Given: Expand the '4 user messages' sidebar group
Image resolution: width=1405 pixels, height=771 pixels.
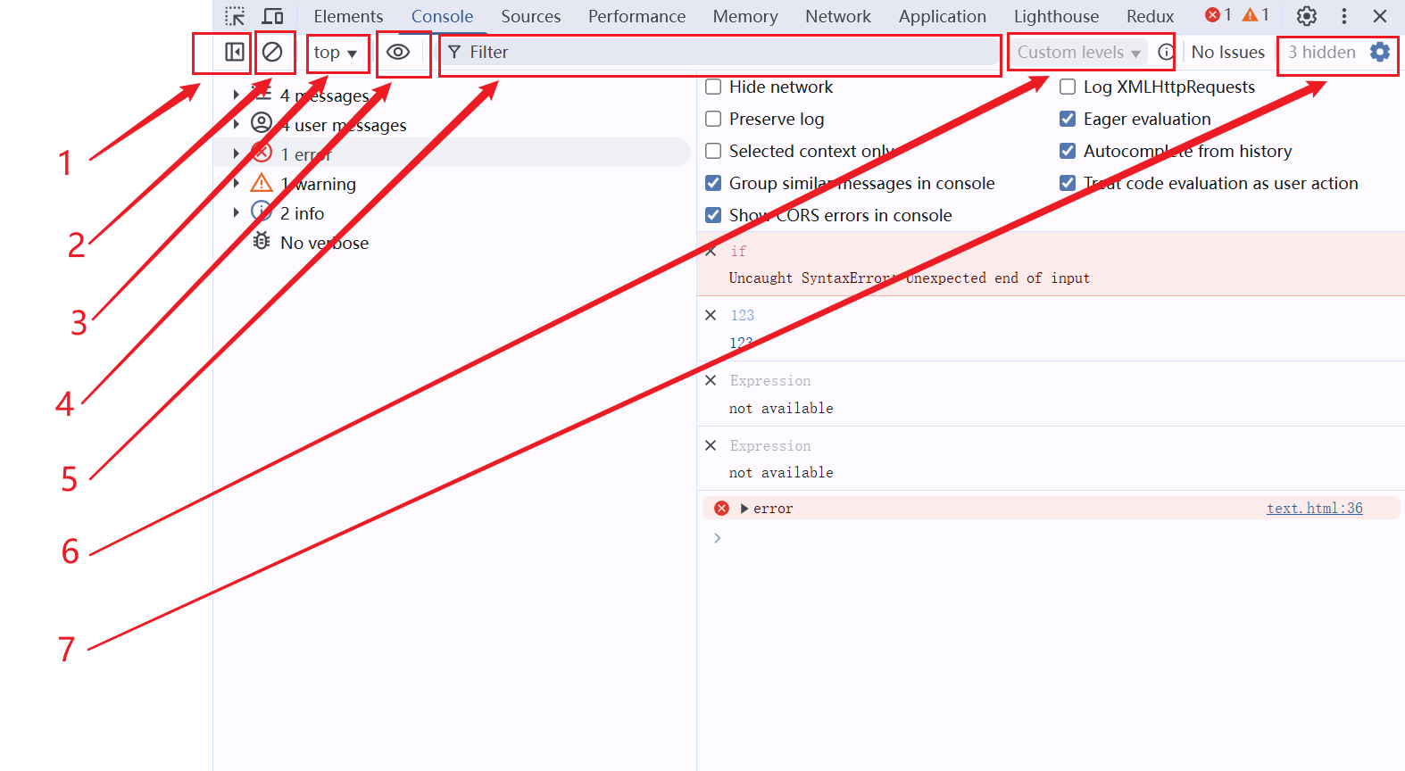Looking at the screenshot, I should 236,124.
